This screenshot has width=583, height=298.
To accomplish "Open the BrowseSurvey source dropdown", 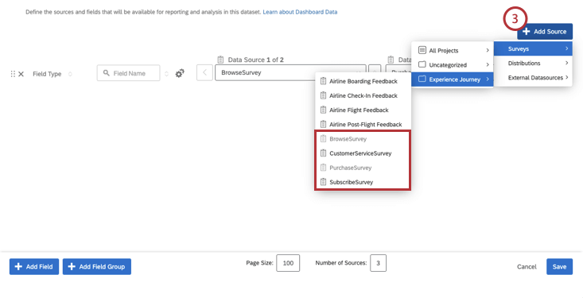I will tap(290, 72).
